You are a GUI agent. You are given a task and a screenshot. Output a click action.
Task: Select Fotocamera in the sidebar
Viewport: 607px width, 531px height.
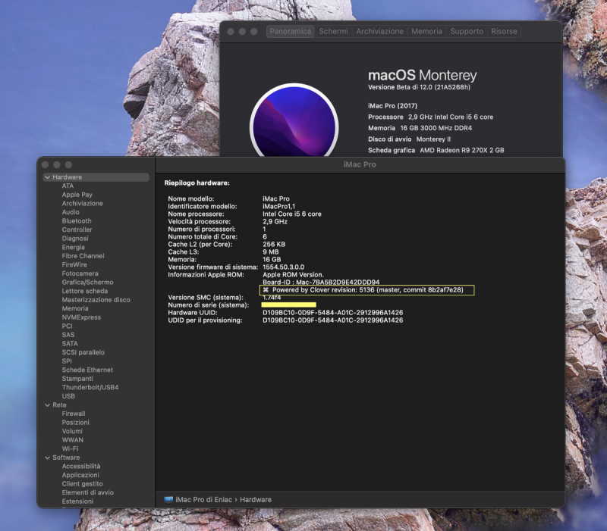pos(80,273)
